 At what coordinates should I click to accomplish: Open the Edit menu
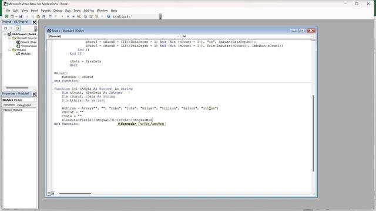click(16, 11)
